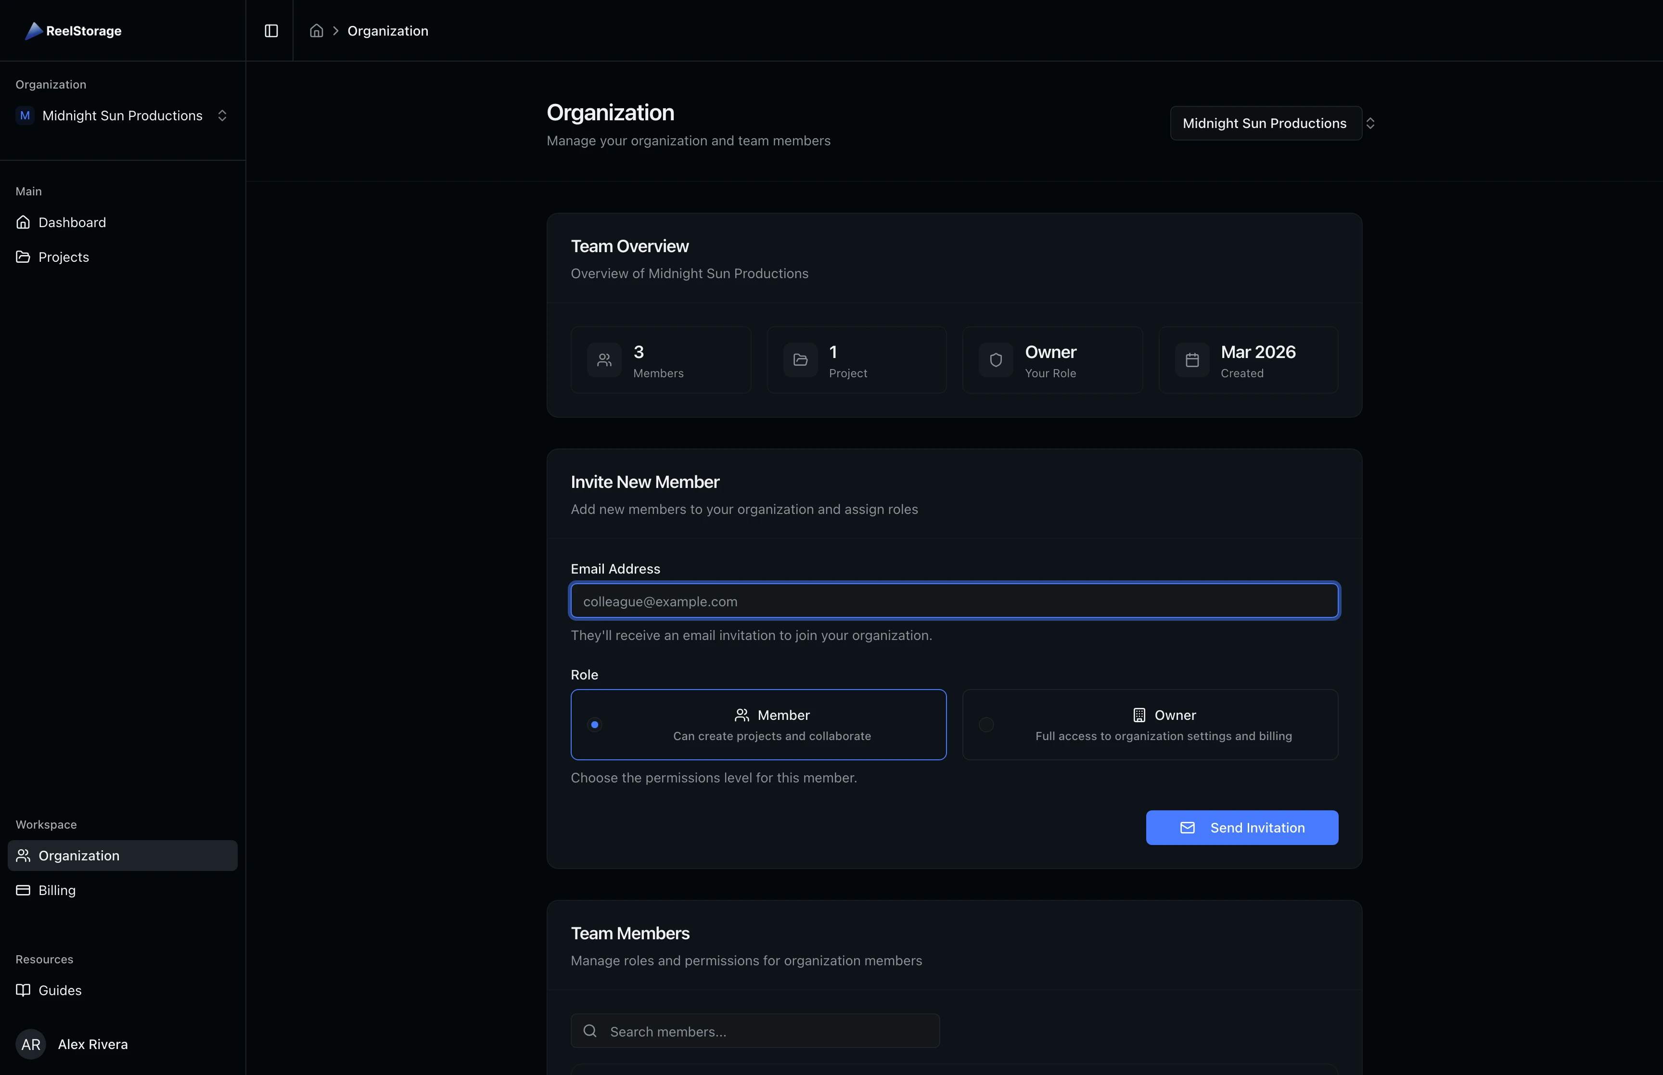
Task: Select the Member role radio option
Action: click(595, 725)
